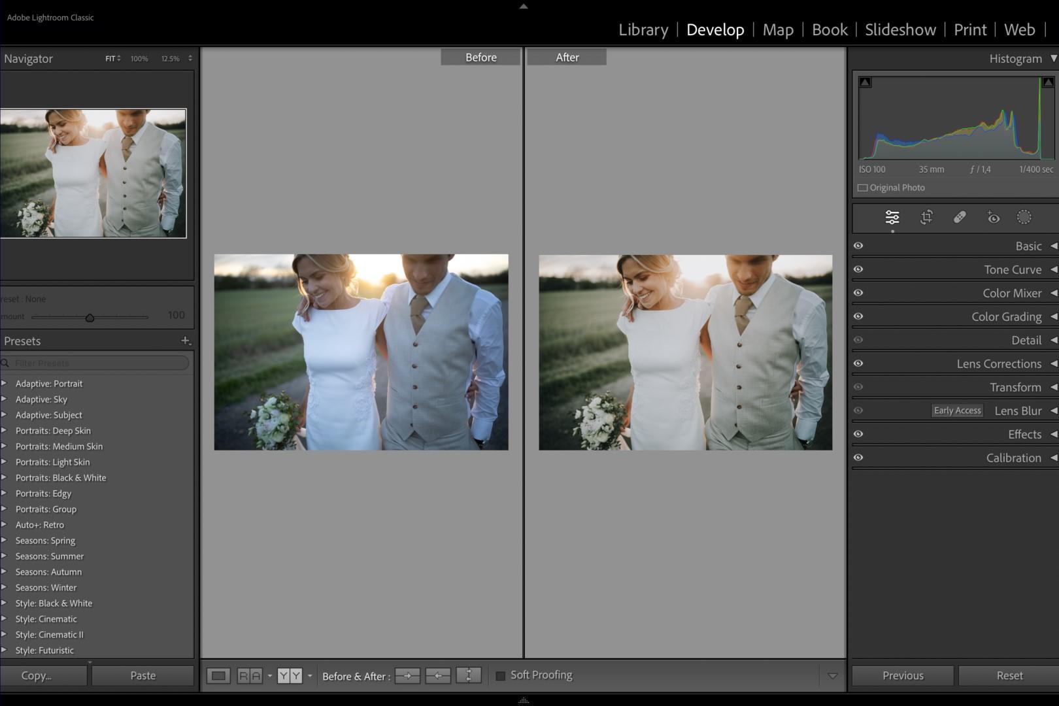Add a new preset with plus icon
The image size is (1059, 706).
pos(186,341)
